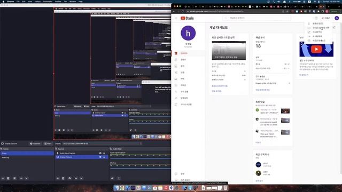
Task: Remove the selected source in OBS
Action: click(63, 178)
